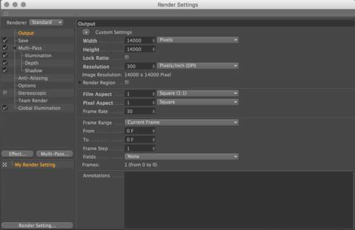Click the Film Aspect stepper arrows
The image size is (355, 230).
[153, 94]
